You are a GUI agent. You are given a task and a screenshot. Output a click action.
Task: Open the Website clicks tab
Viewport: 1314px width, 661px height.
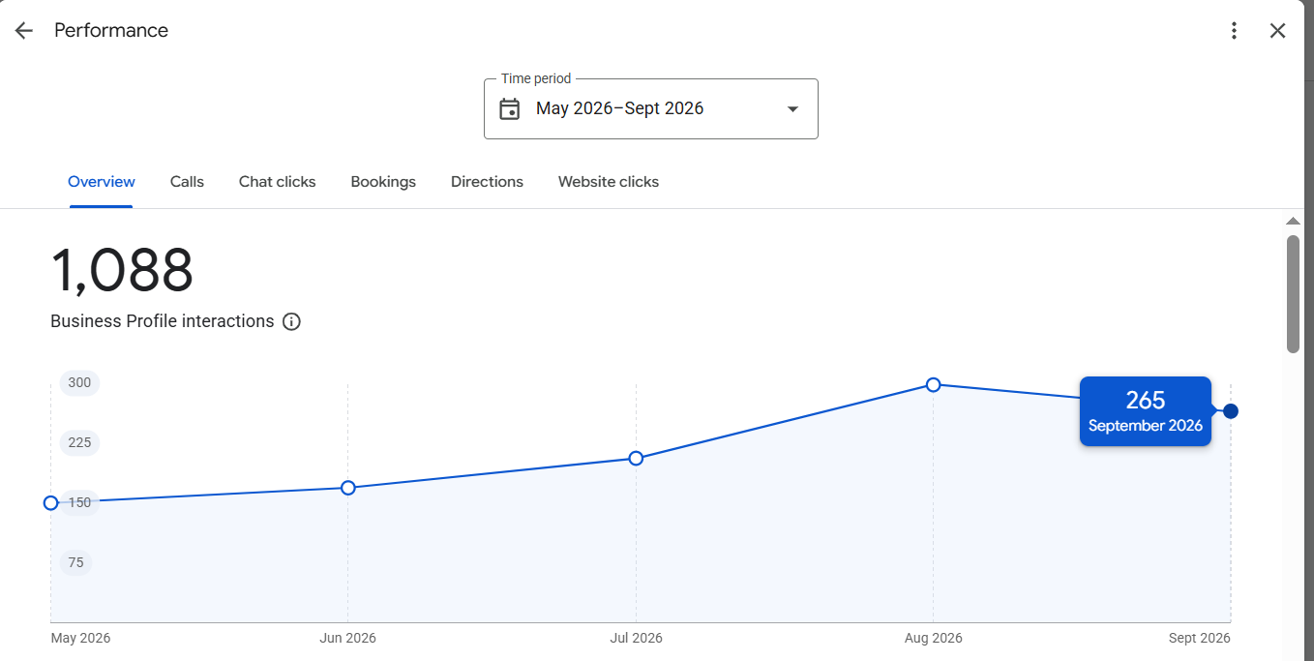click(609, 182)
